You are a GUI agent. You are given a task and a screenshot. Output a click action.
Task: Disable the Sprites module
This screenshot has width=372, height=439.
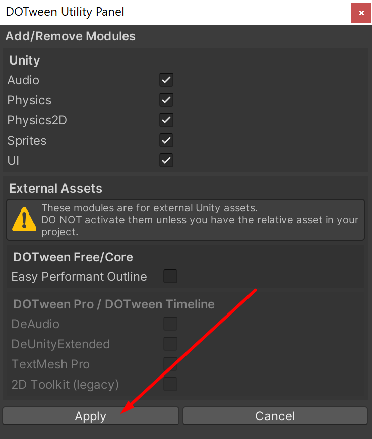coord(166,140)
